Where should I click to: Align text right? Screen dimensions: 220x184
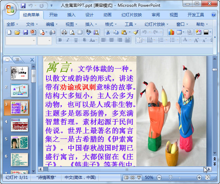(120, 40)
